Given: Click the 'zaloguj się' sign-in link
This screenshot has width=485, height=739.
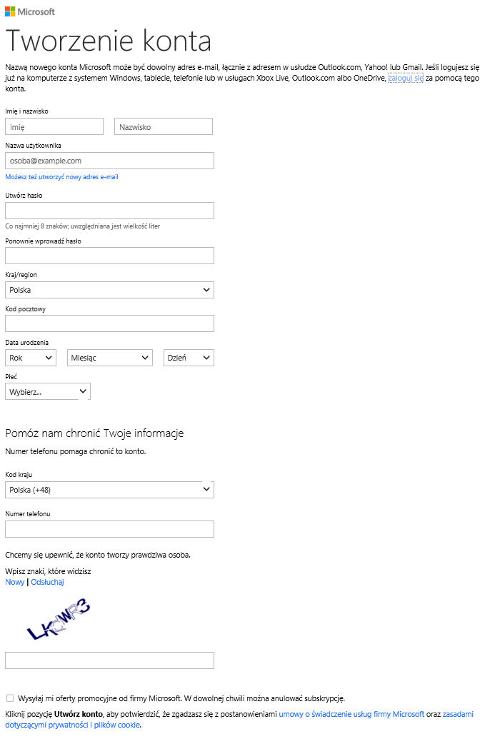Looking at the screenshot, I should pos(406,78).
